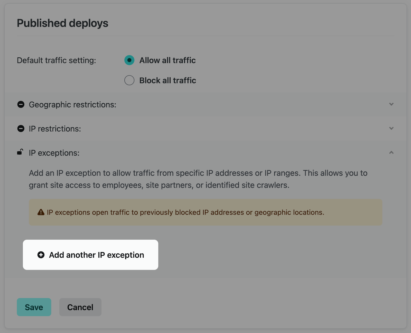This screenshot has width=411, height=333.
Task: Click the Allow all traffic label text
Action: 167,60
